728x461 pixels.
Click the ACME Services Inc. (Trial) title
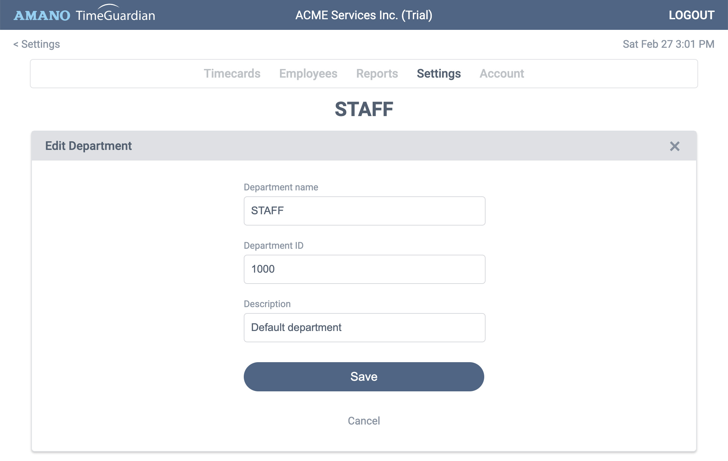[x=364, y=15]
